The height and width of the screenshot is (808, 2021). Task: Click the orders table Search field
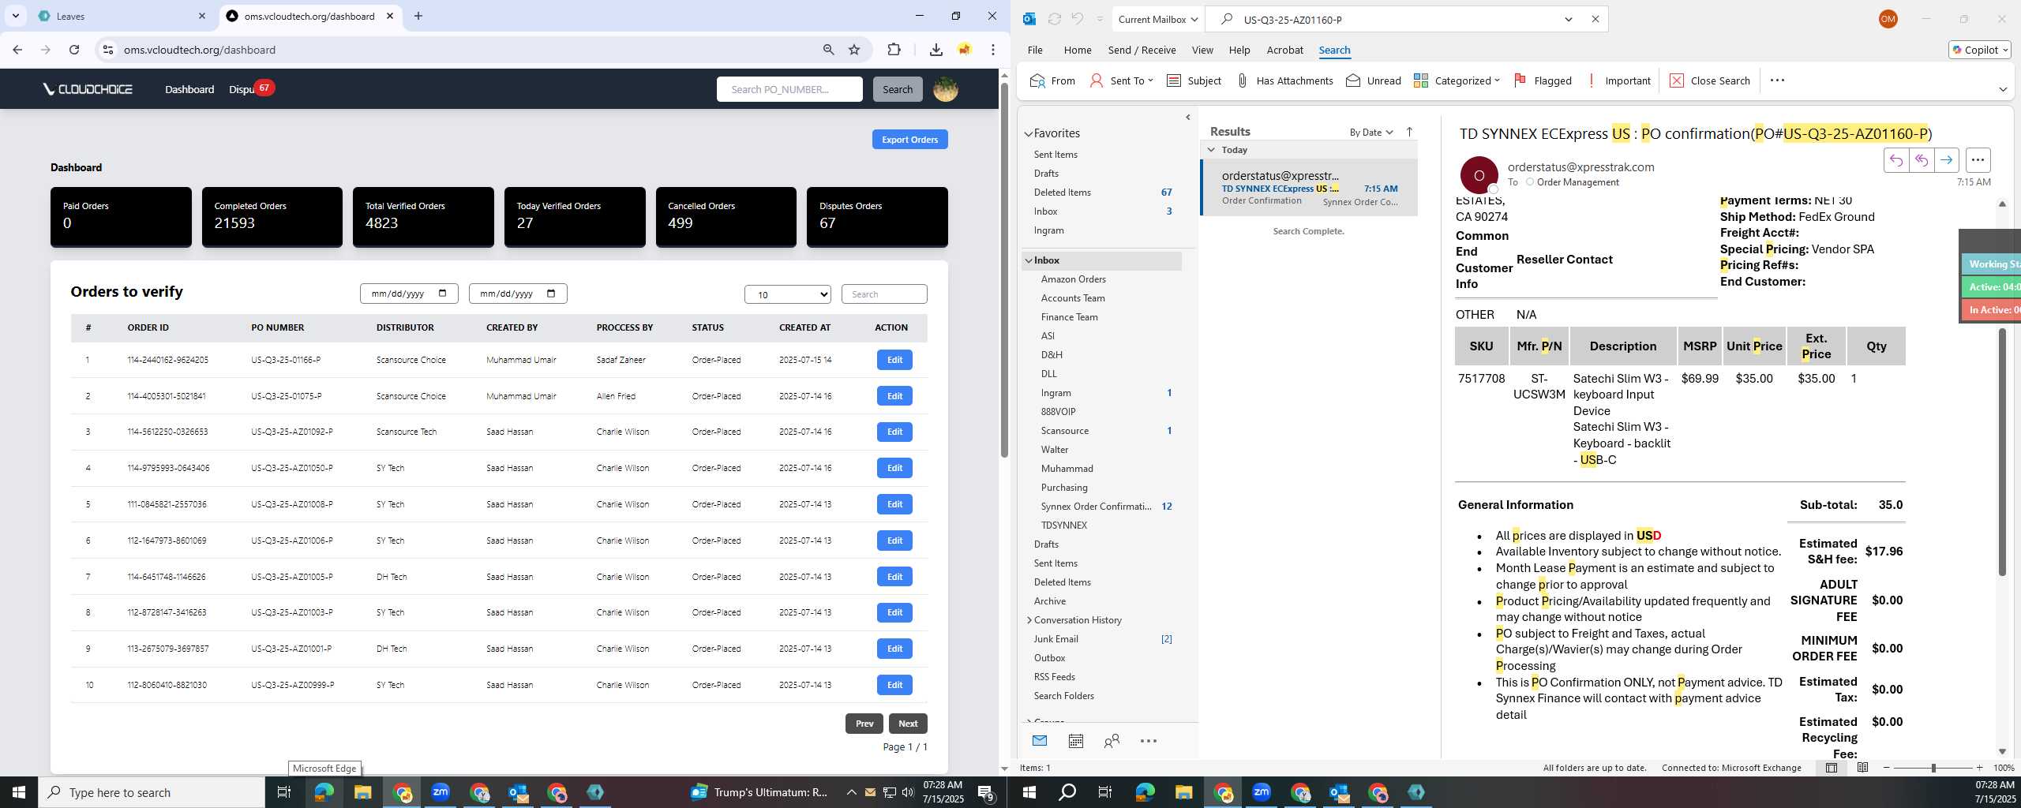(884, 294)
